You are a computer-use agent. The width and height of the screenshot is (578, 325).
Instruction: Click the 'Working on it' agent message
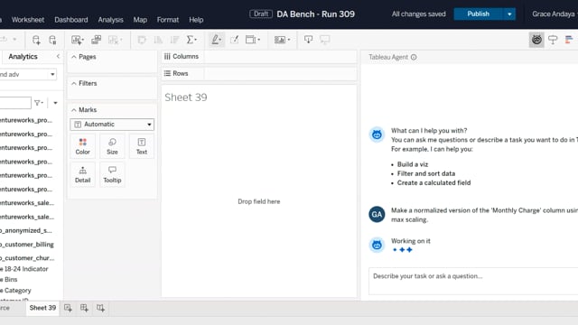tap(411, 241)
